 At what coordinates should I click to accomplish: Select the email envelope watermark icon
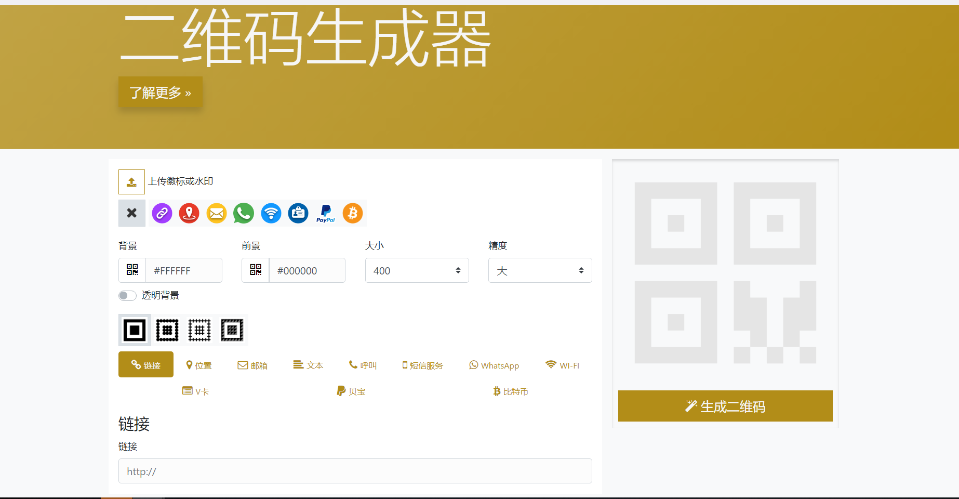(x=216, y=213)
